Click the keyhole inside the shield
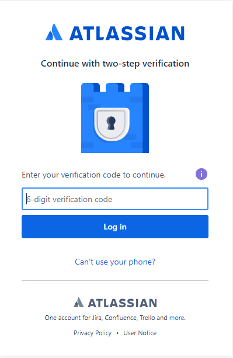The width and height of the screenshot is (233, 358). point(111,123)
